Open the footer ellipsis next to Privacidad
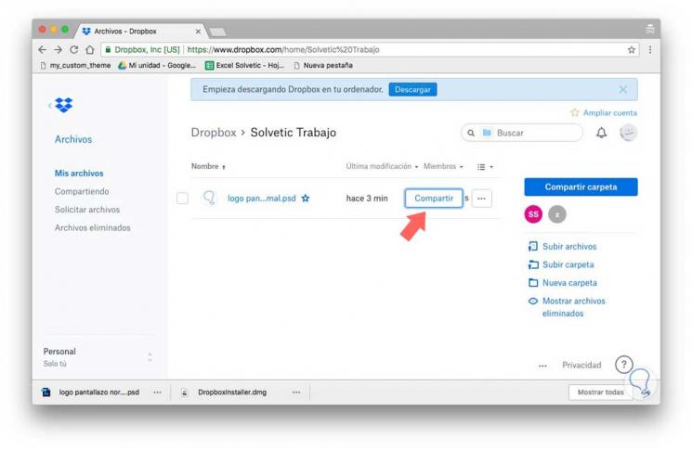Image resolution: width=692 pixels, height=450 pixels. tap(542, 366)
